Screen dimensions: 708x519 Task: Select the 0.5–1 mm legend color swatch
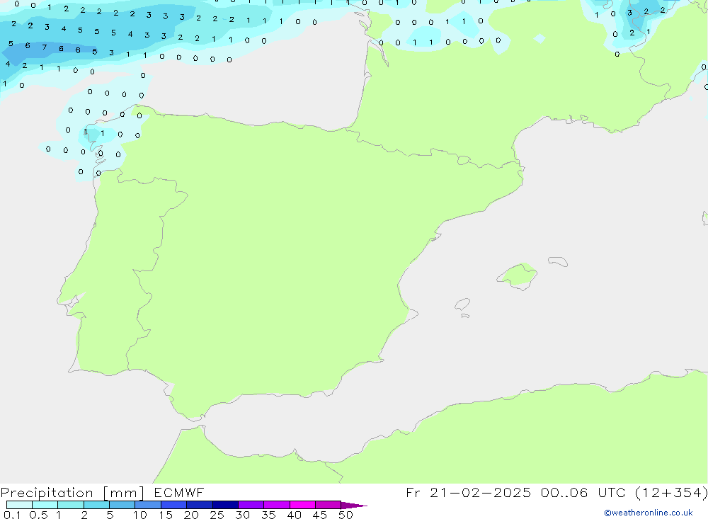[45, 505]
